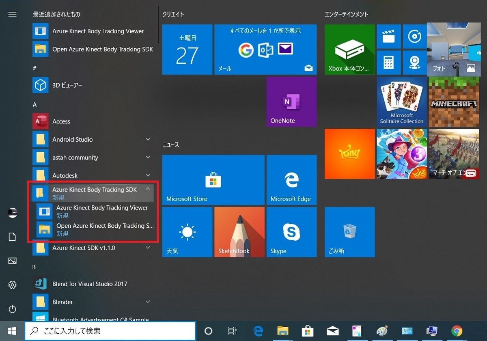This screenshot has height=341, width=487.
Task: Open Microsoft Store from the taskbar
Action: (308, 331)
